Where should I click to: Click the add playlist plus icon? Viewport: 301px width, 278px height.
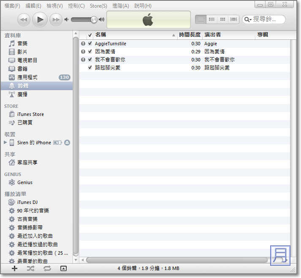14,268
